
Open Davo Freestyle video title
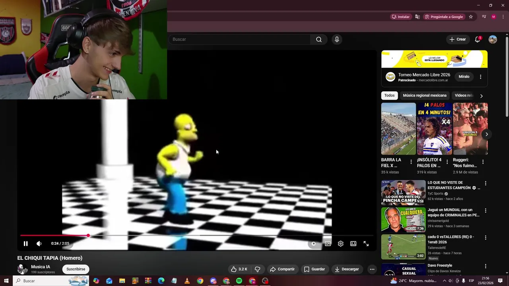(x=440, y=265)
